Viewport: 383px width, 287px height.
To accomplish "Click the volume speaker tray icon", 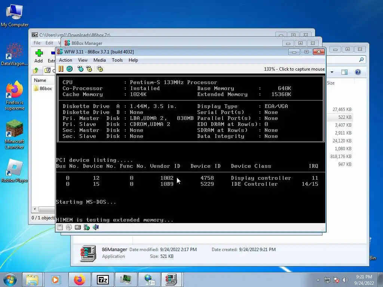I will tap(345, 280).
